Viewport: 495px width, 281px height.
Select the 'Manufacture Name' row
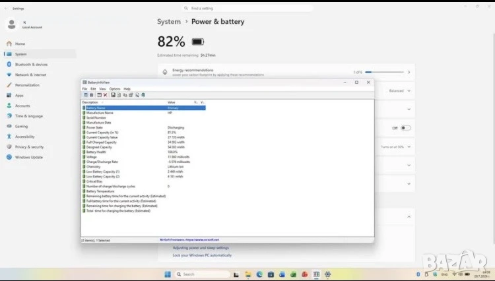tap(144, 113)
